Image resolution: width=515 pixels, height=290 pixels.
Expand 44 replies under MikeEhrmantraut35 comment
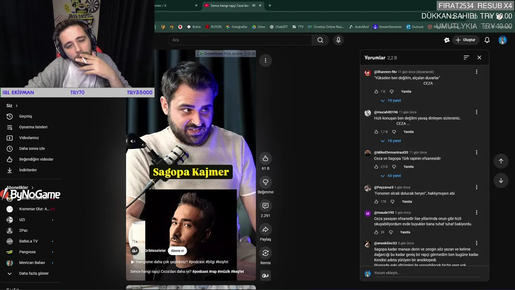[391, 176]
